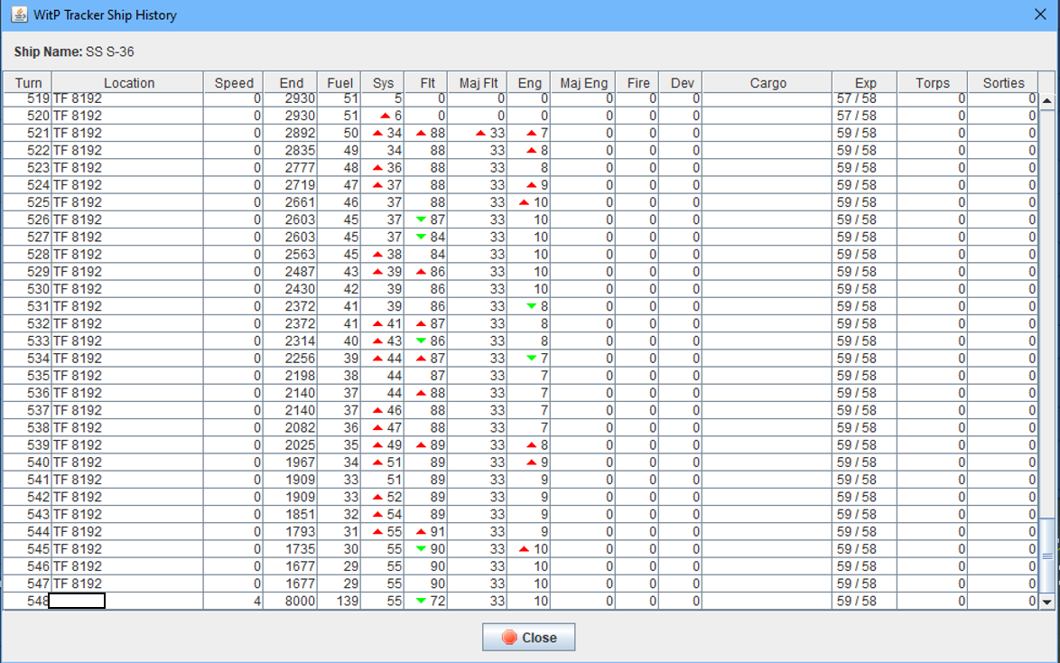Select Speed value 4 in turn 548
This screenshot has height=663, width=1060.
233,601
